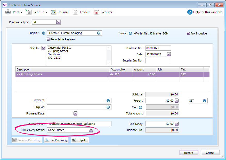Viewport: 226px width, 160px height.
Task: Click the Supplier zoom arrow
Action: 44,33
